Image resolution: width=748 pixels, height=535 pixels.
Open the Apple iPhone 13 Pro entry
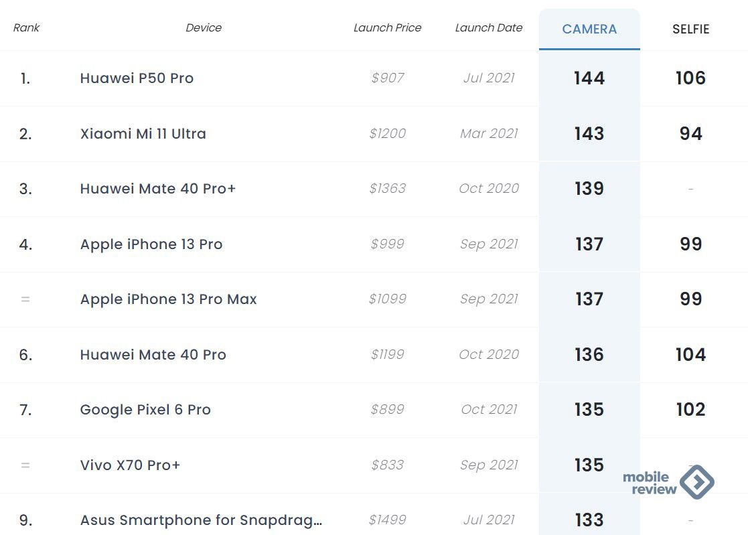pyautogui.click(x=151, y=244)
